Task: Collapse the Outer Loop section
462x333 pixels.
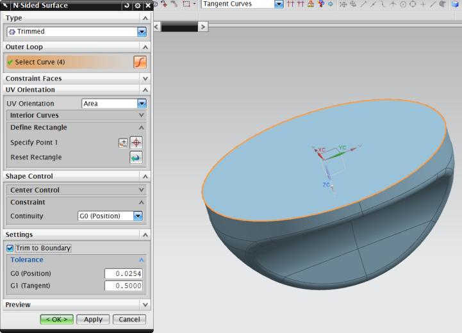Action: (145, 47)
